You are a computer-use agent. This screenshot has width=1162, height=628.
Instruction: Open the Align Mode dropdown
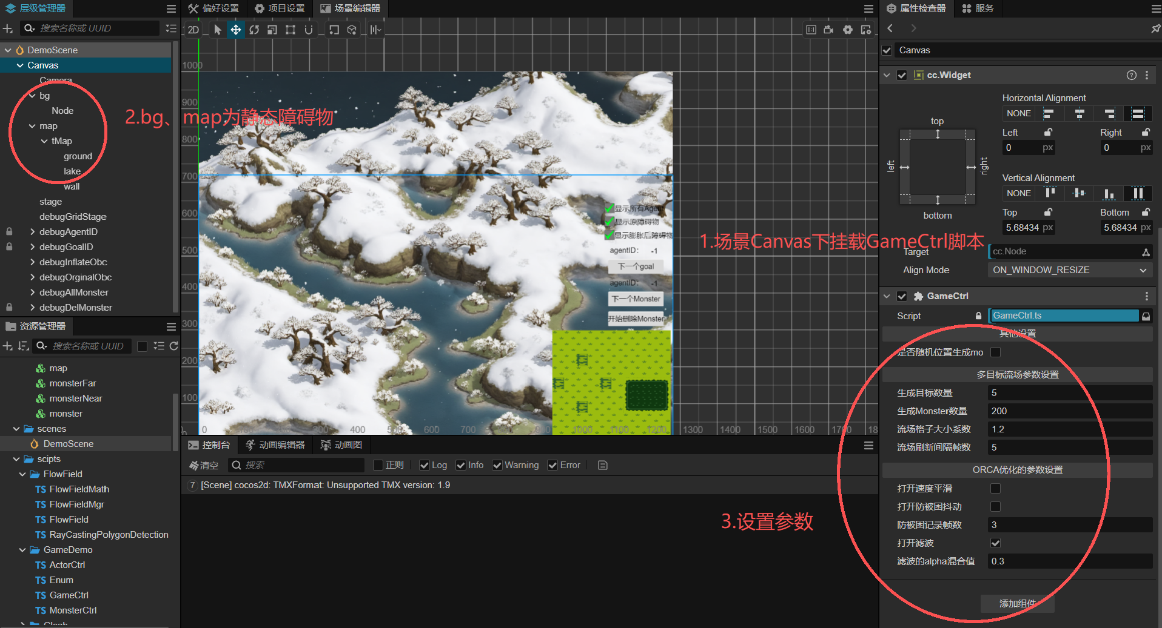point(1070,270)
